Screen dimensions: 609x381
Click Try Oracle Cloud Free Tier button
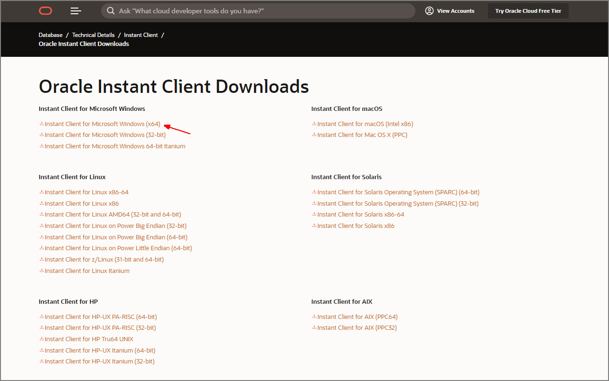(x=528, y=11)
